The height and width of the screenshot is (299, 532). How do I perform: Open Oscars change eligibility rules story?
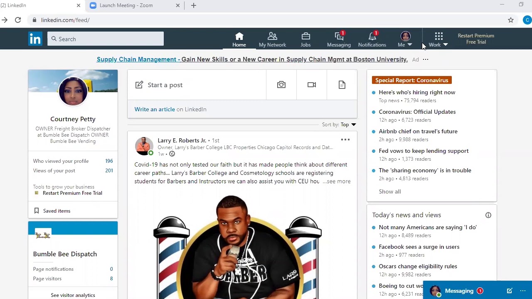418,266
